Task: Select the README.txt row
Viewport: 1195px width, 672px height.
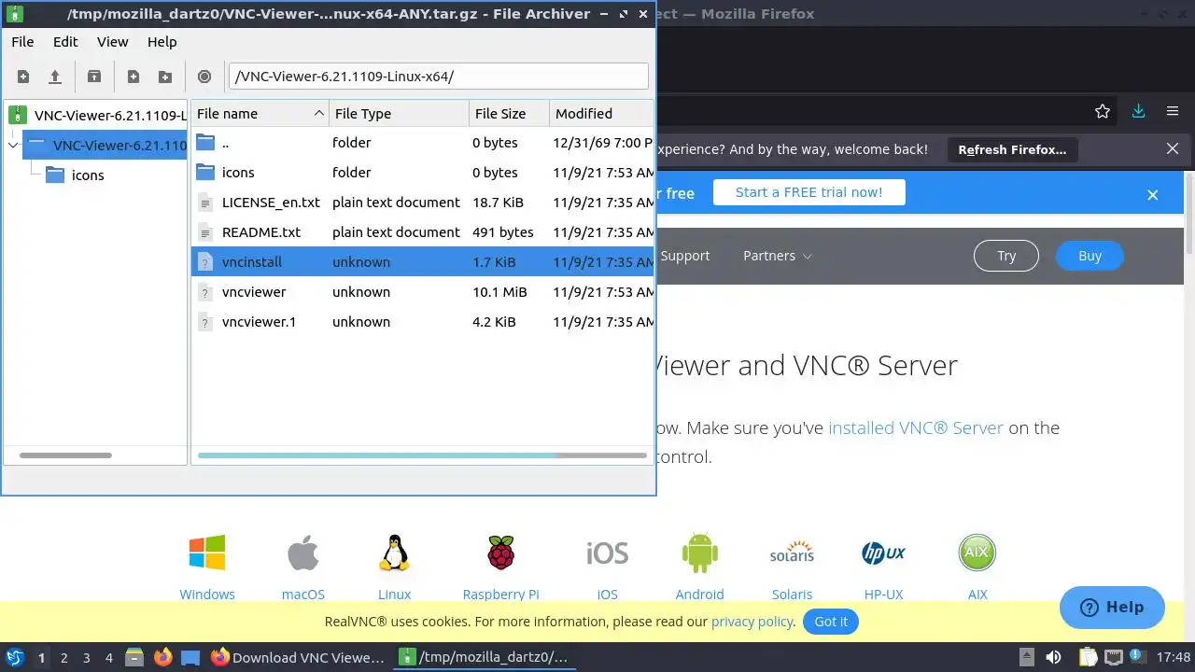Action: tap(422, 232)
